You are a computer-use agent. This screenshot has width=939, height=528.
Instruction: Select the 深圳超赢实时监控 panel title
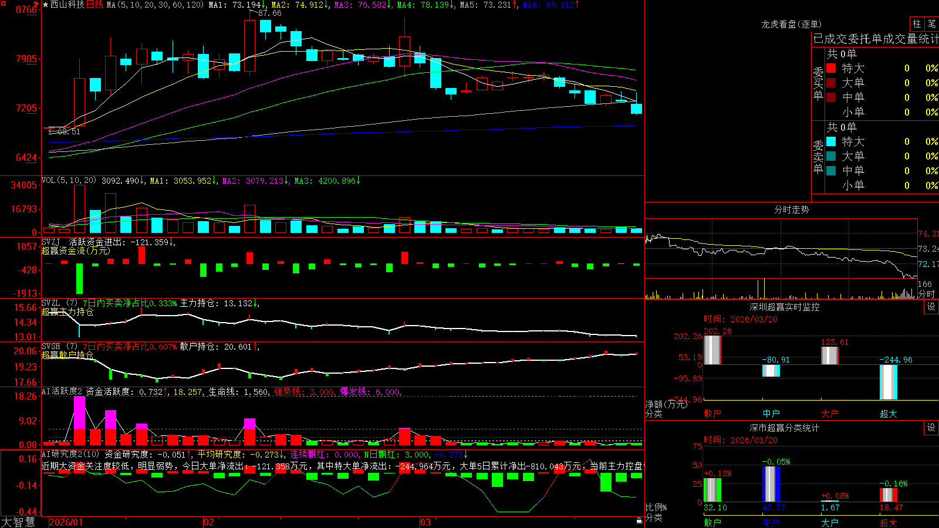tap(784, 307)
